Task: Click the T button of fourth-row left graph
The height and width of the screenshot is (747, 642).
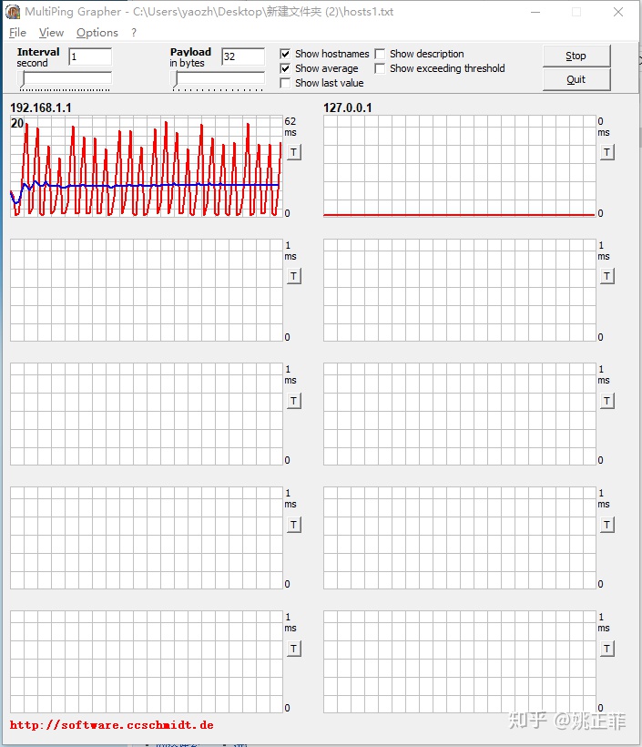Action: [x=293, y=525]
